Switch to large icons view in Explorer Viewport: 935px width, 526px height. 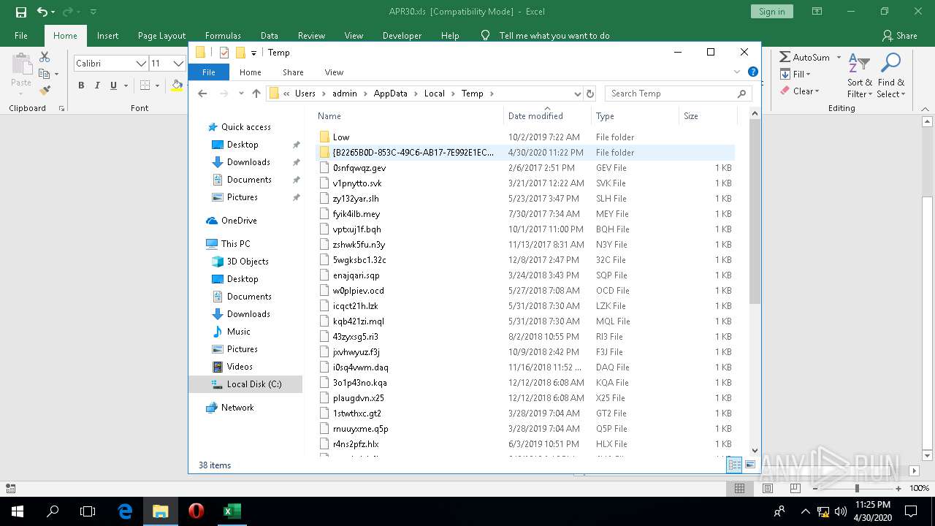pos(750,465)
